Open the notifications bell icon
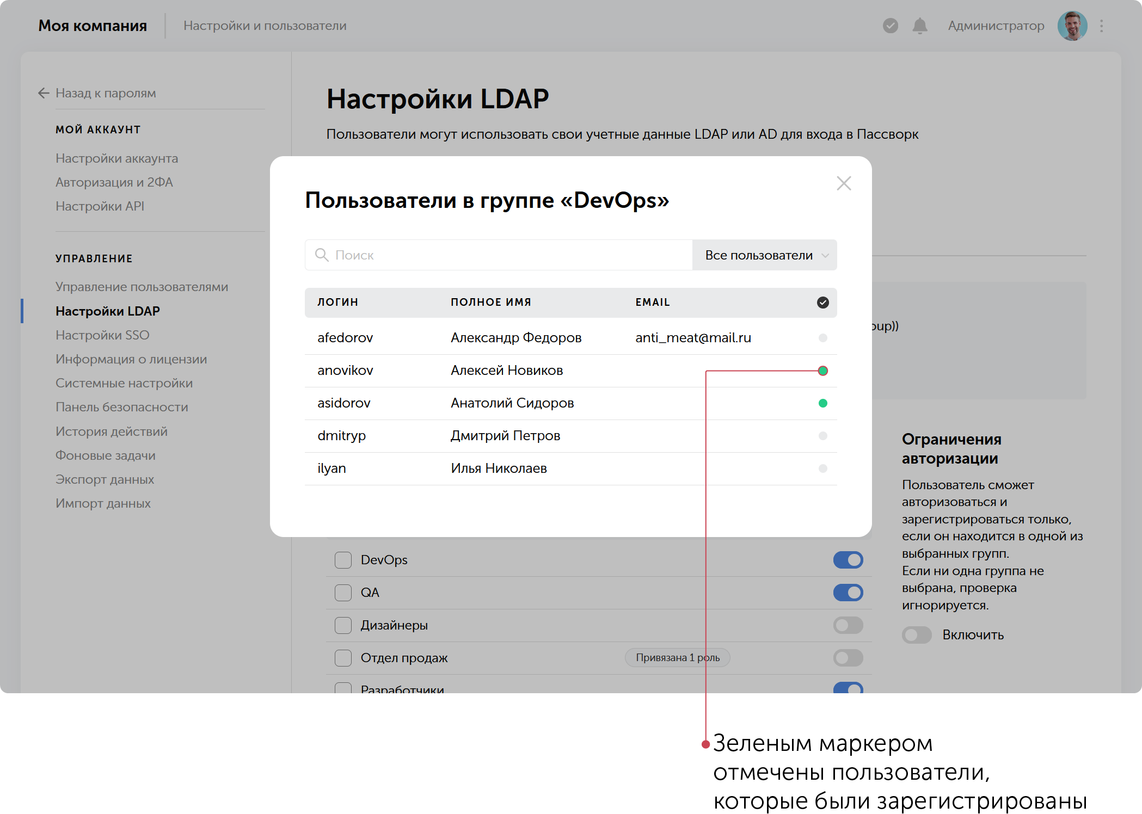1142x814 pixels. click(921, 25)
